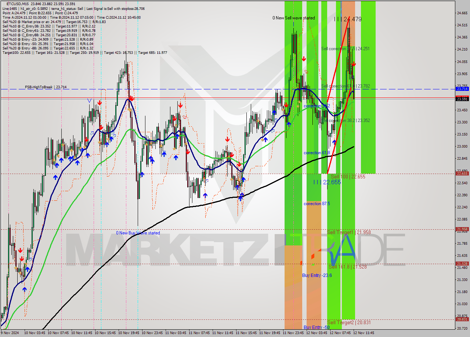Image resolution: width=470 pixels, height=337 pixels.
Task: Select 'Sell %20 @ Market price' info line
Action: point(54,22)
